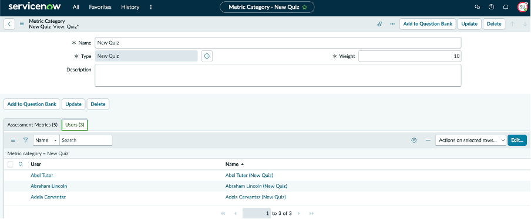Click the header Update button
Viewport: 531px width, 219px height.
pyautogui.click(x=469, y=24)
